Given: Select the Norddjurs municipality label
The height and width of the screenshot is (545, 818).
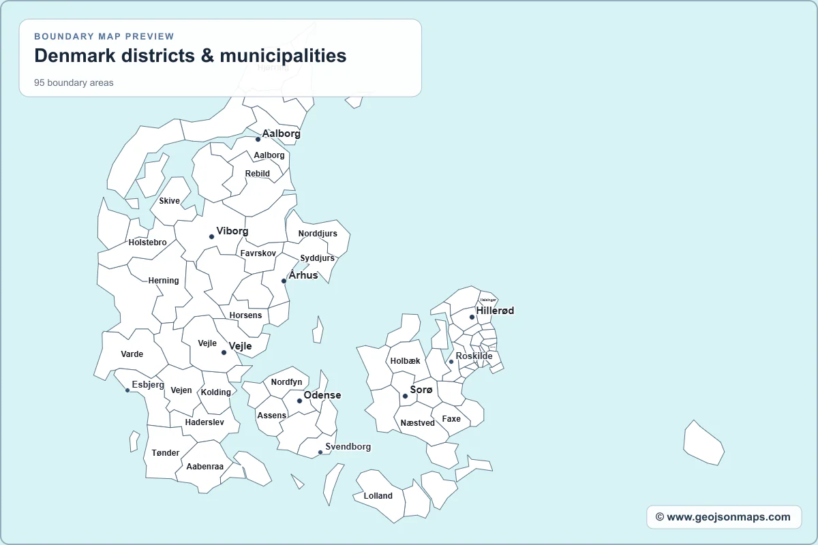Looking at the screenshot, I should click(x=318, y=234).
